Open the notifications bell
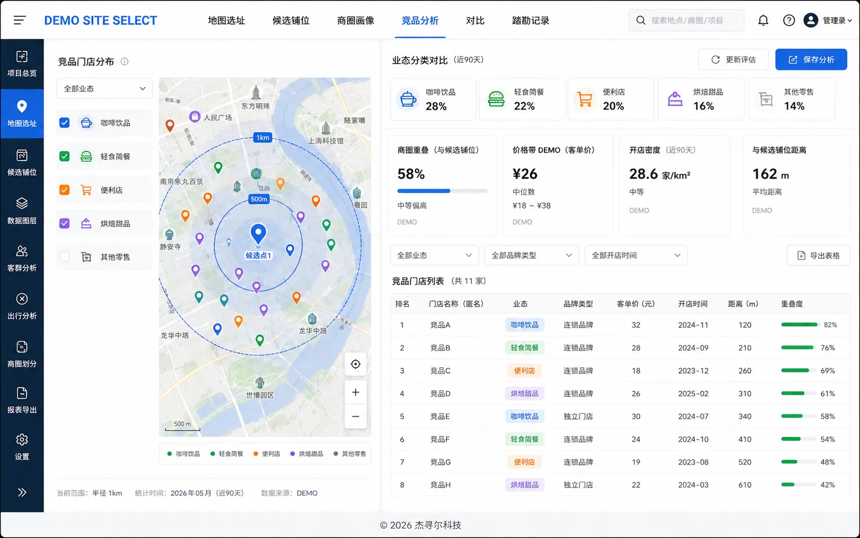The width and height of the screenshot is (860, 538). 763,21
